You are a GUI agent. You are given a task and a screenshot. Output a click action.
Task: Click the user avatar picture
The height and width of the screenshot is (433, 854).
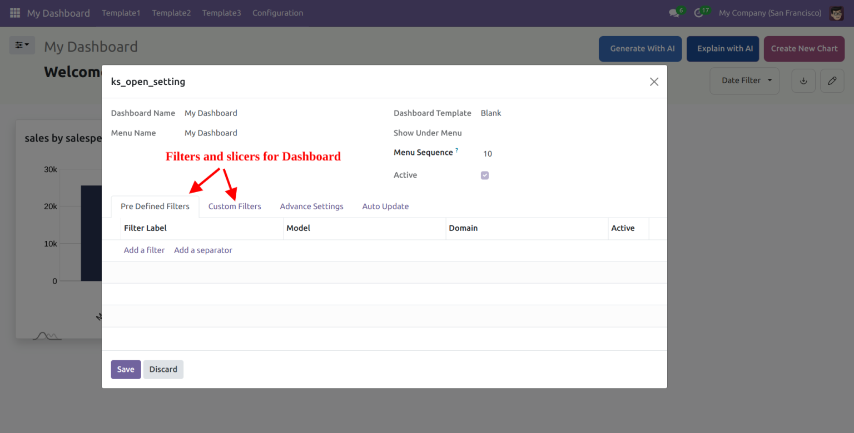tap(836, 13)
